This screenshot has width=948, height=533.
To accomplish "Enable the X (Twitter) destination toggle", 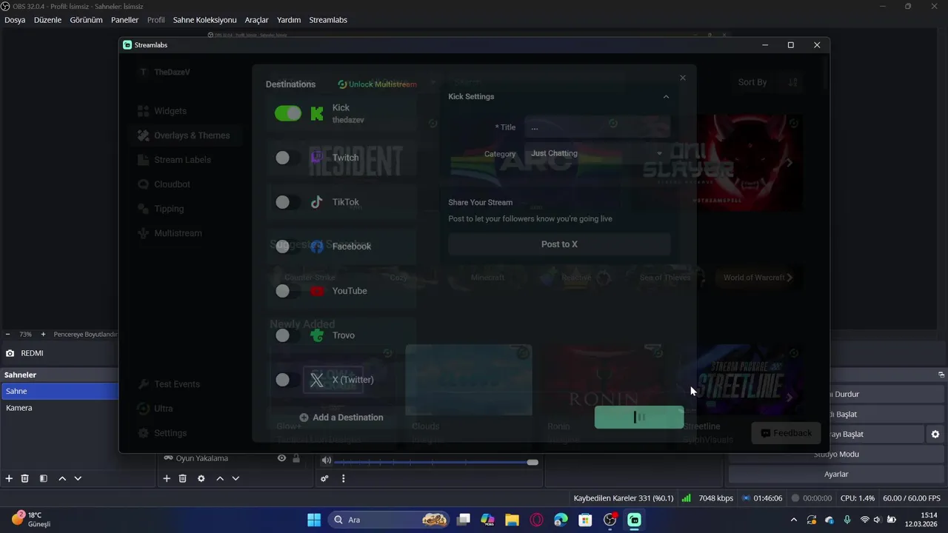I will (288, 380).
